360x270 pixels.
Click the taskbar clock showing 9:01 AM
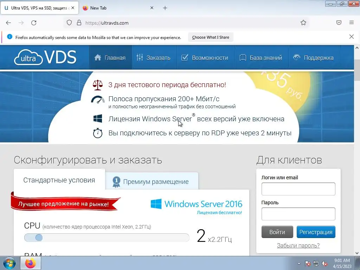pyautogui.click(x=342, y=263)
